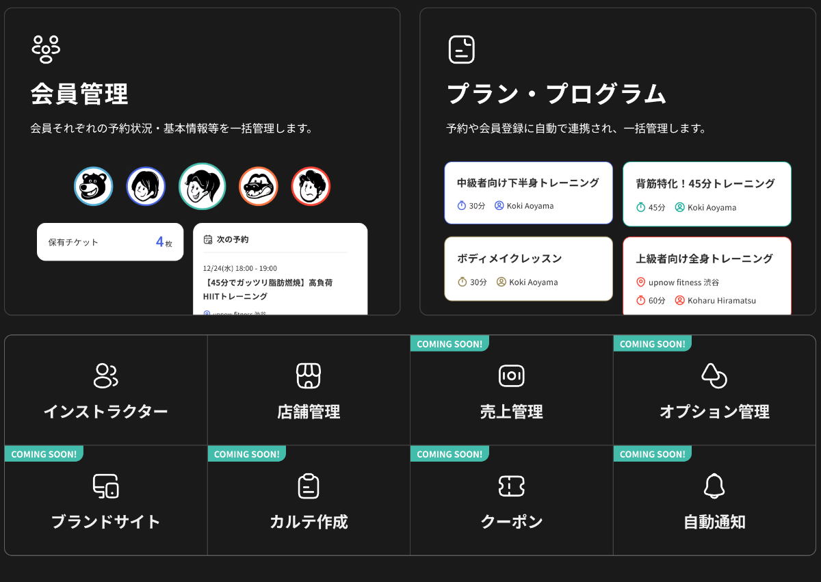Image resolution: width=821 pixels, height=582 pixels.
Task: Click the 自動通知 bell icon
Action: (714, 486)
